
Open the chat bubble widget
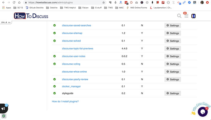click(x=202, y=112)
